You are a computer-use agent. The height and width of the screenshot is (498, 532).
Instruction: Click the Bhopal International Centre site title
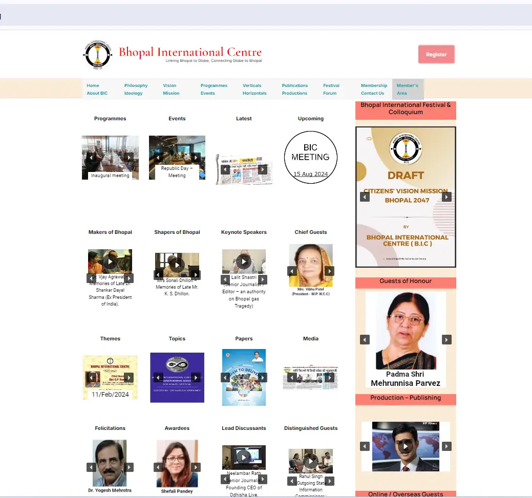click(x=190, y=52)
